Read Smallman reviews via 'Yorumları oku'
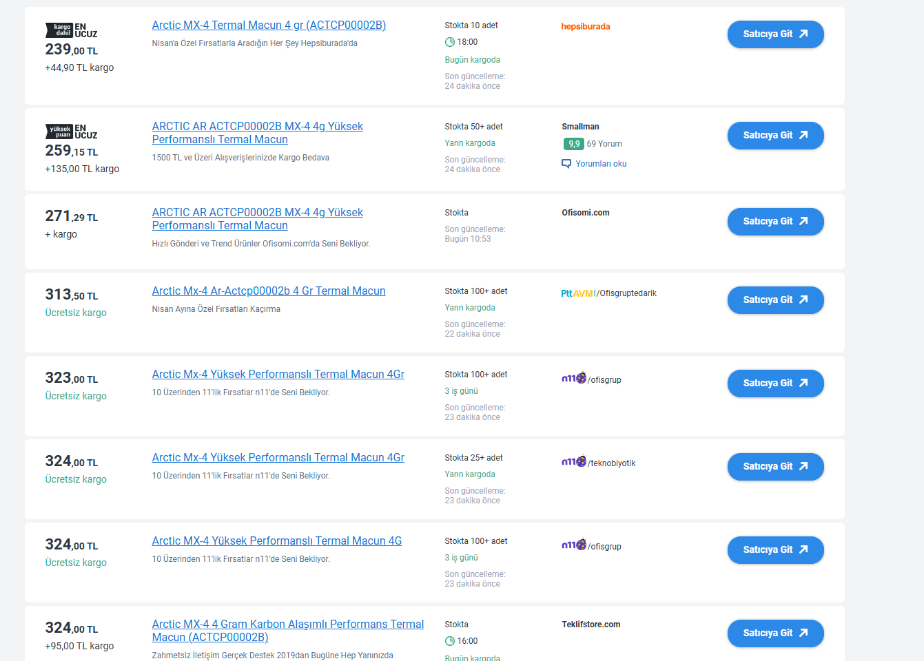This screenshot has width=924, height=661. (601, 164)
